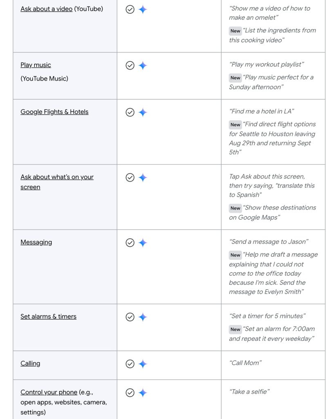
Task: Open the Ask about a video link
Action: 46,9
